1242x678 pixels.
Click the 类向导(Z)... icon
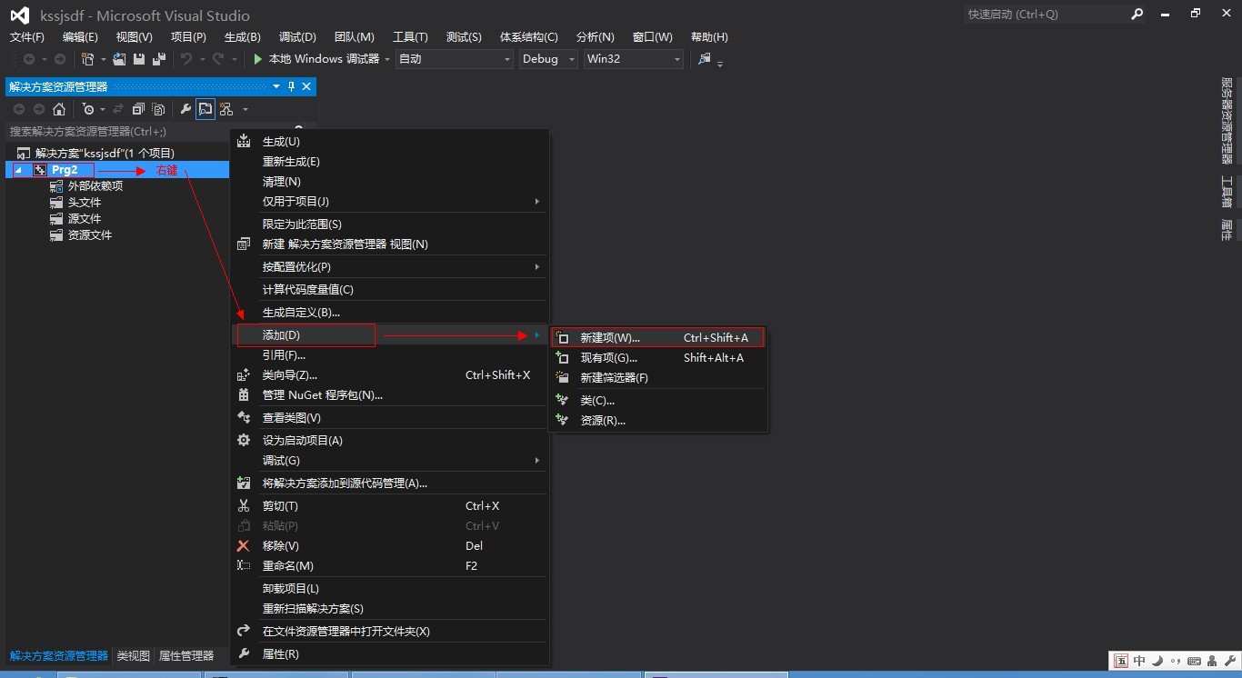coord(244,375)
